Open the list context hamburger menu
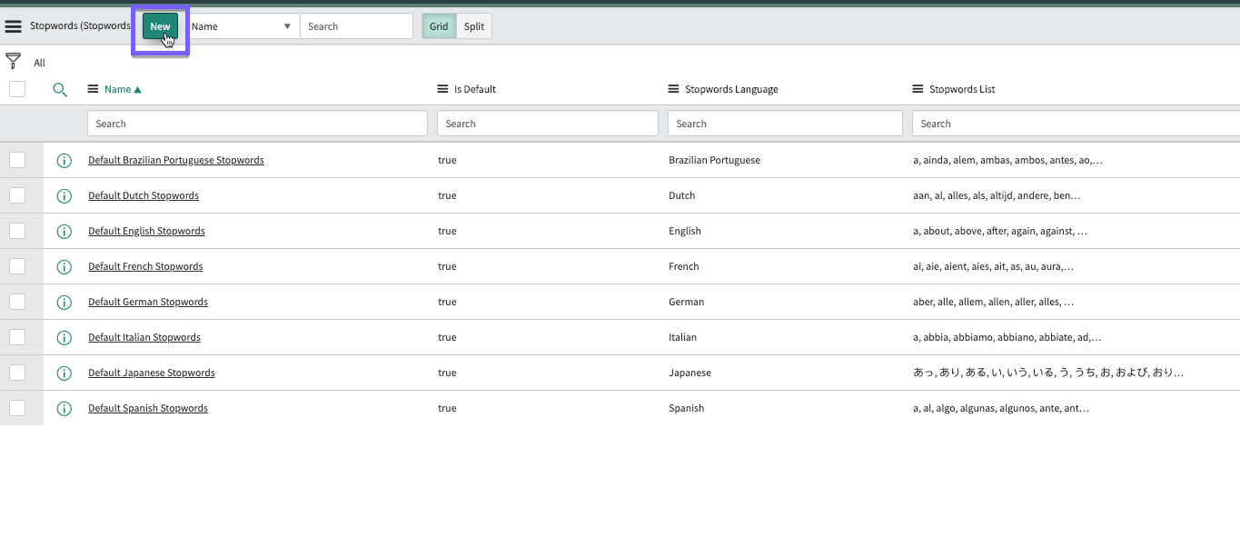 [x=14, y=26]
